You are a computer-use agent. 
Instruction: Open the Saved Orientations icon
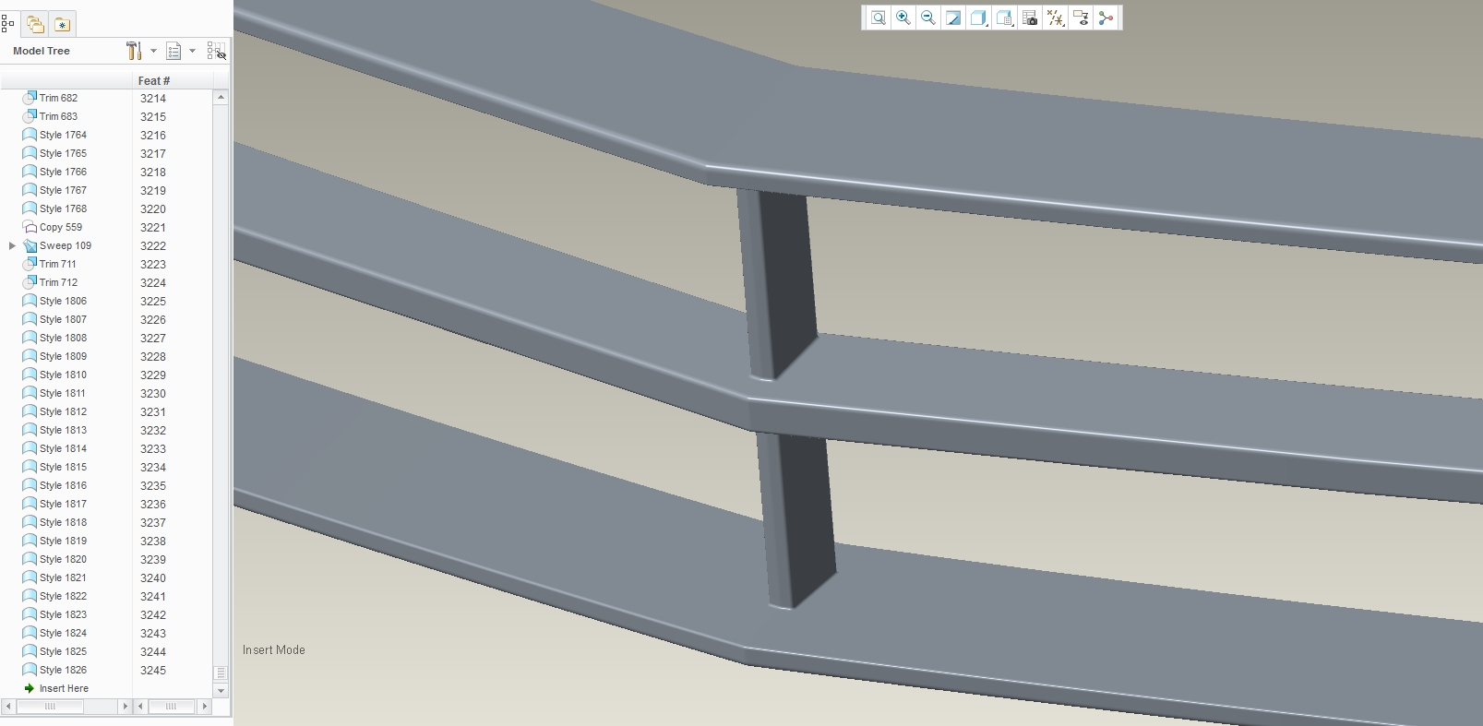[1005, 18]
